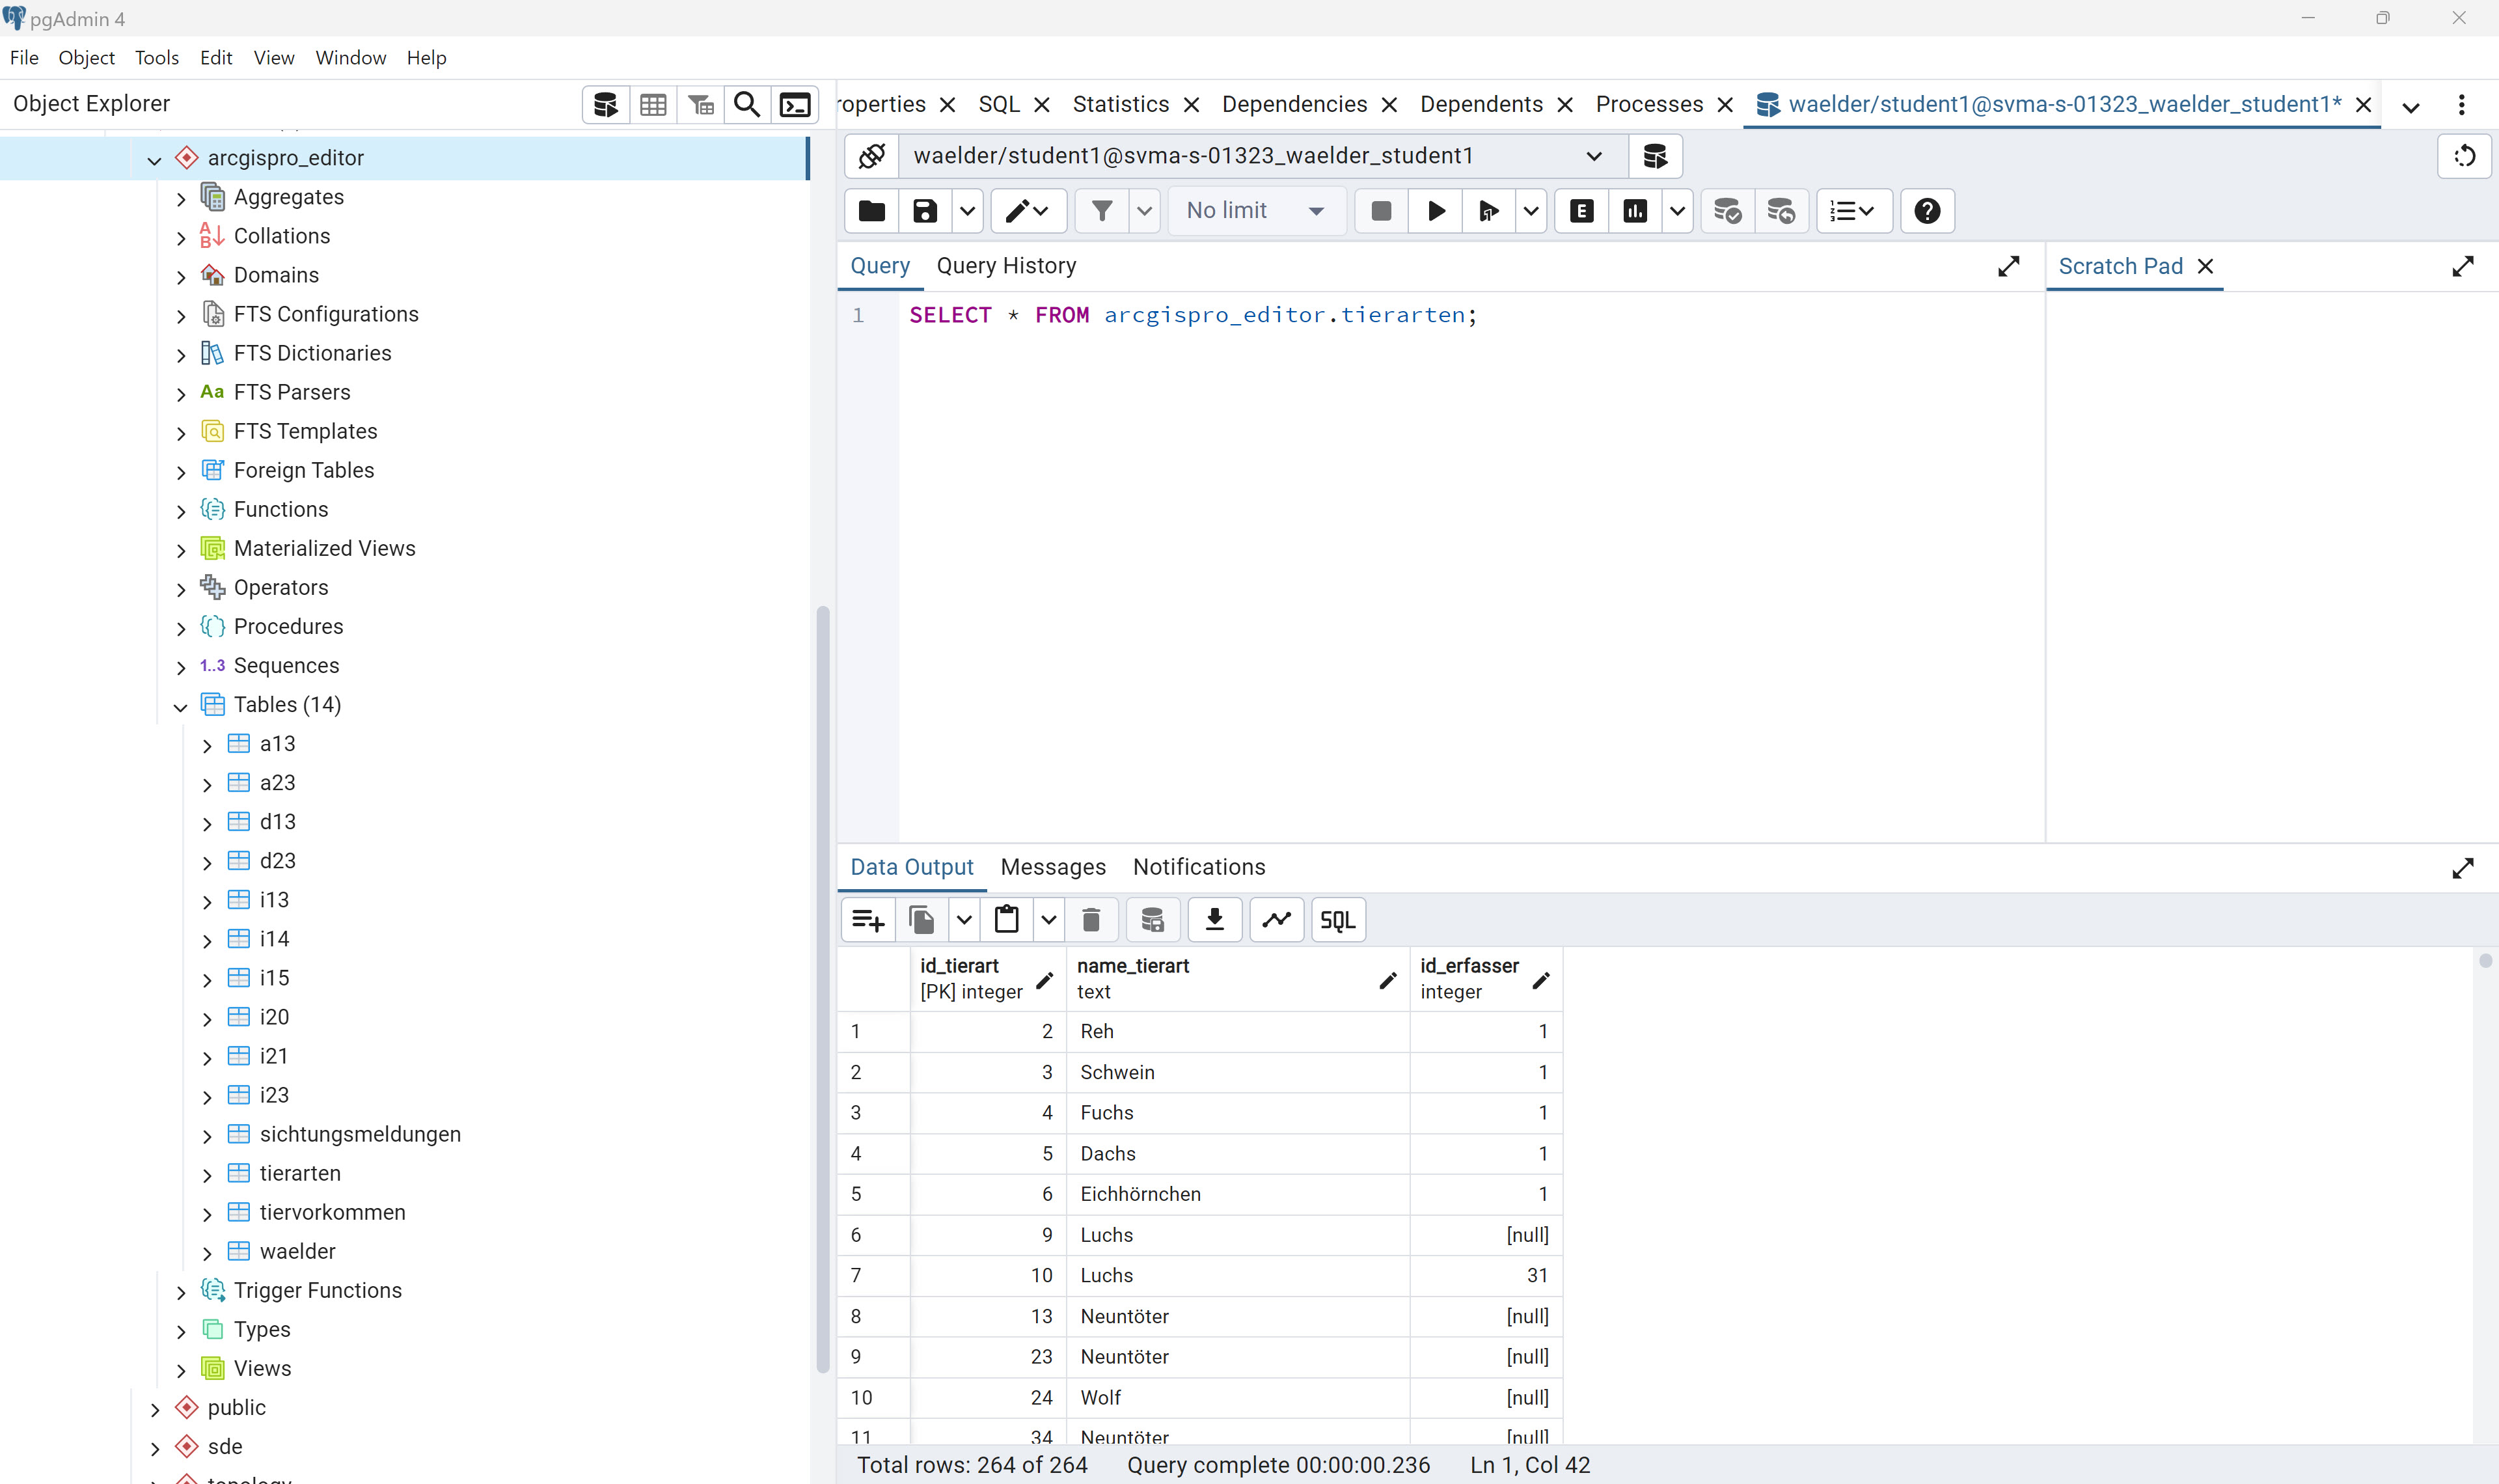
Task: Collapse the Tables (14) tree node
Action: click(181, 706)
